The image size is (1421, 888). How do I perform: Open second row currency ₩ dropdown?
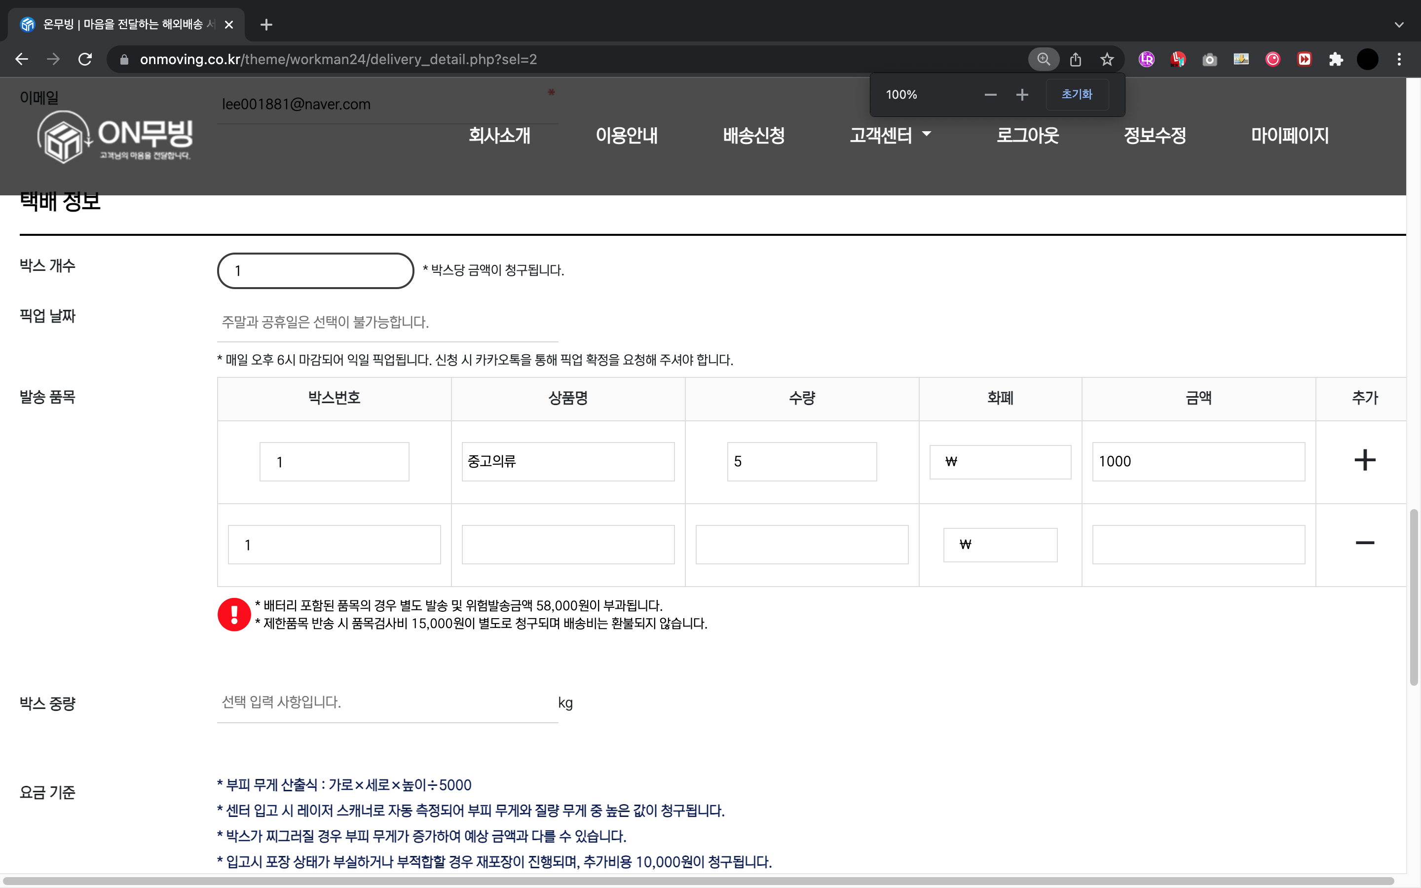click(1000, 545)
